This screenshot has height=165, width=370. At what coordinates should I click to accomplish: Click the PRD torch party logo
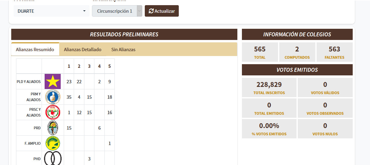click(x=53, y=128)
